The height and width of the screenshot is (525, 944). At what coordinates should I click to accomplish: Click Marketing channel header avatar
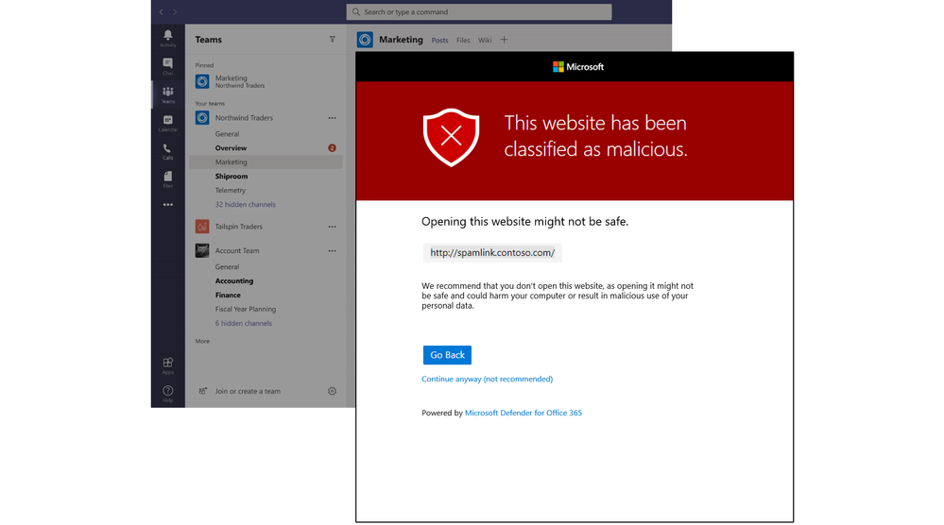[x=365, y=40]
